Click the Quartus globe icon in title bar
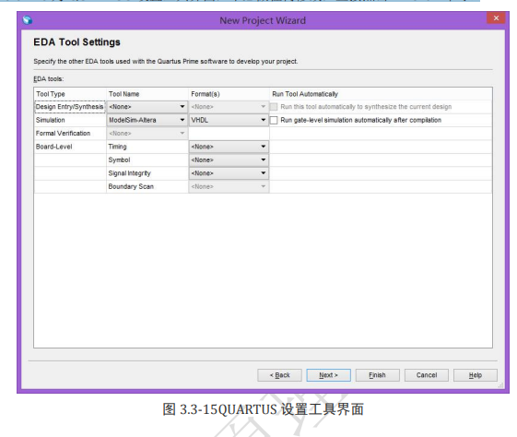The image size is (517, 437). (x=27, y=20)
